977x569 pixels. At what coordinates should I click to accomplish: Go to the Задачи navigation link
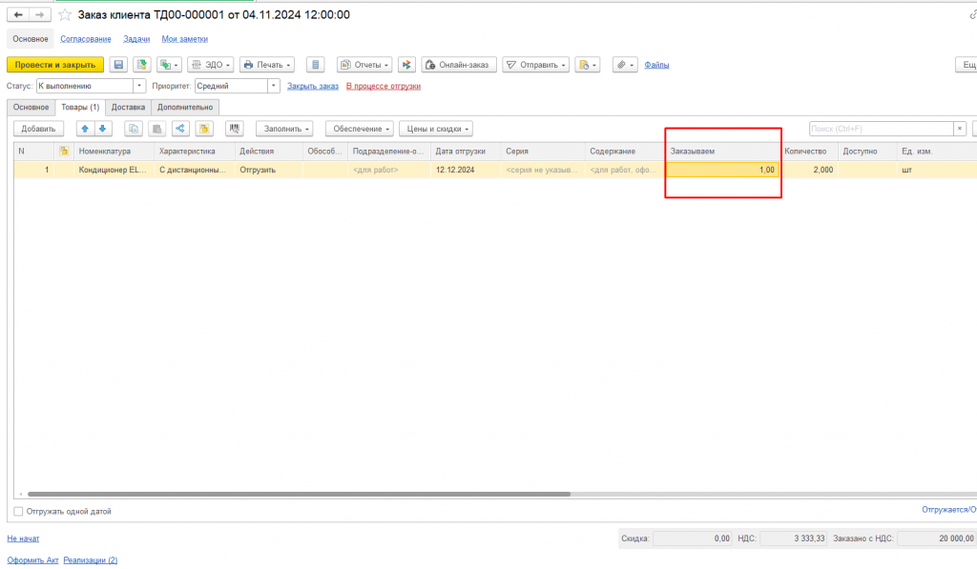point(136,38)
